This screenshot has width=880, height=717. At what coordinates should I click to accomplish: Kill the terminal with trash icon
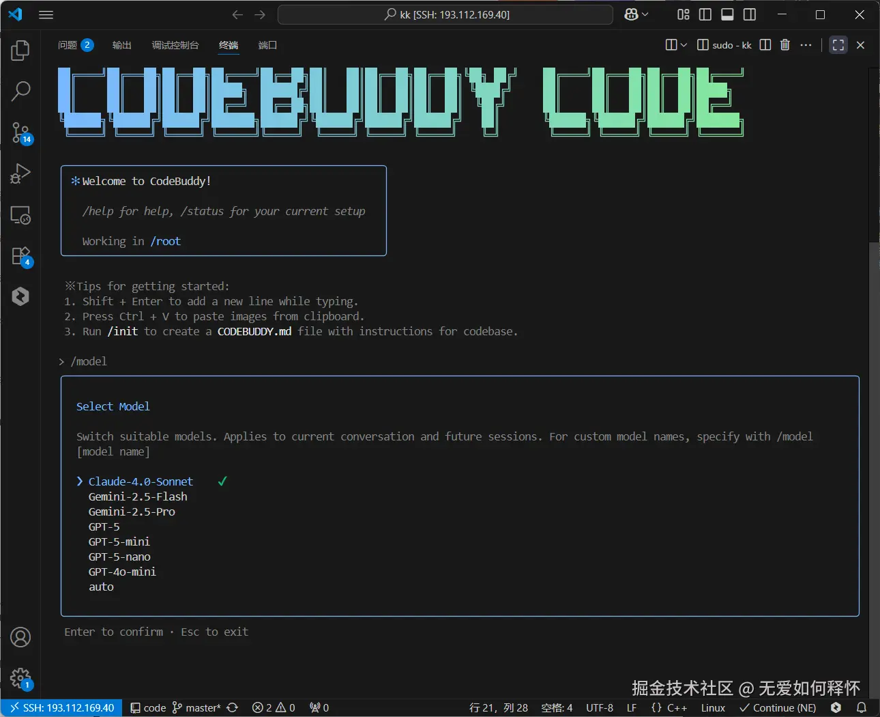pyautogui.click(x=785, y=45)
